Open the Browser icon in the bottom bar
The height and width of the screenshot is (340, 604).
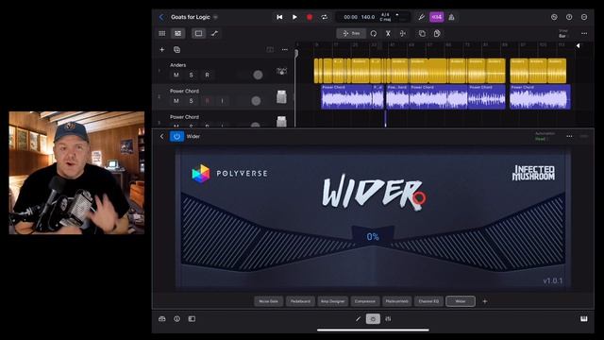[x=162, y=319]
